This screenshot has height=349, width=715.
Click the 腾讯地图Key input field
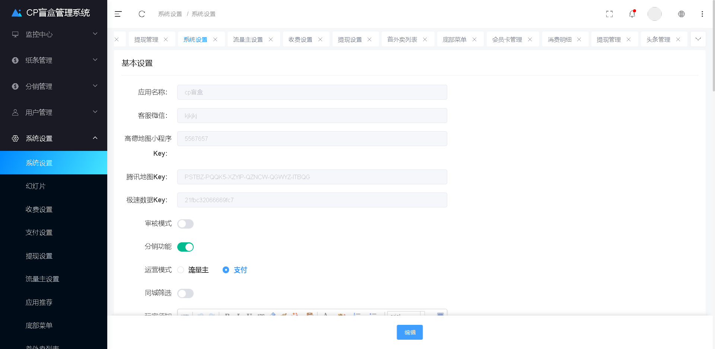click(x=312, y=177)
